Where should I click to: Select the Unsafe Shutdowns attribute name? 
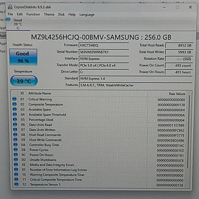coord(43,160)
